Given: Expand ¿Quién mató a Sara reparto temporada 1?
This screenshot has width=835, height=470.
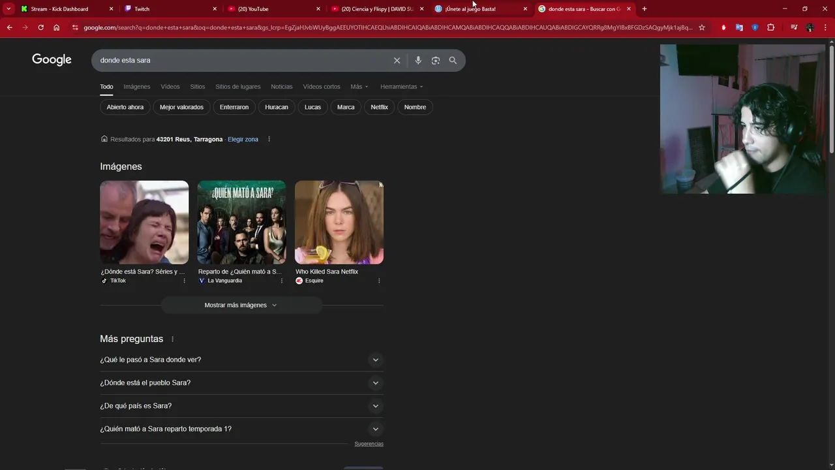Looking at the screenshot, I should tap(241, 429).
